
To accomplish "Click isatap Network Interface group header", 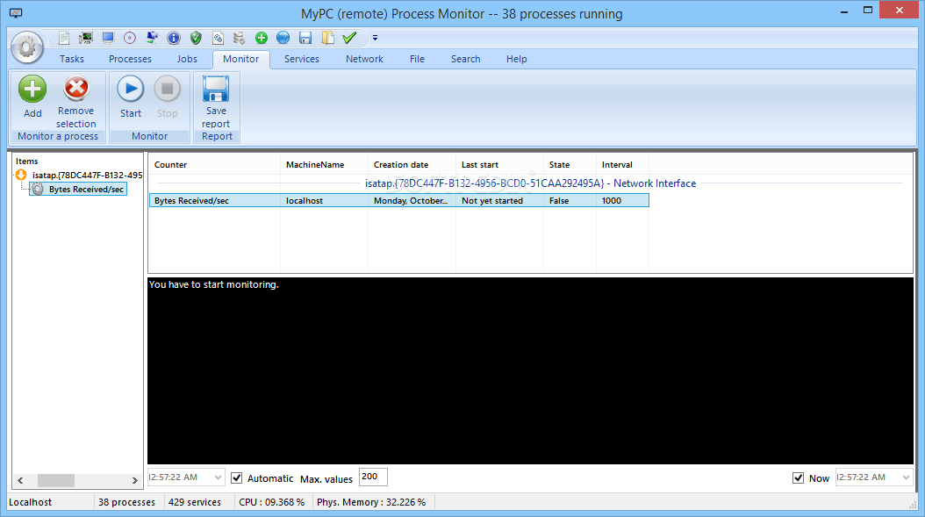I will click(x=530, y=183).
